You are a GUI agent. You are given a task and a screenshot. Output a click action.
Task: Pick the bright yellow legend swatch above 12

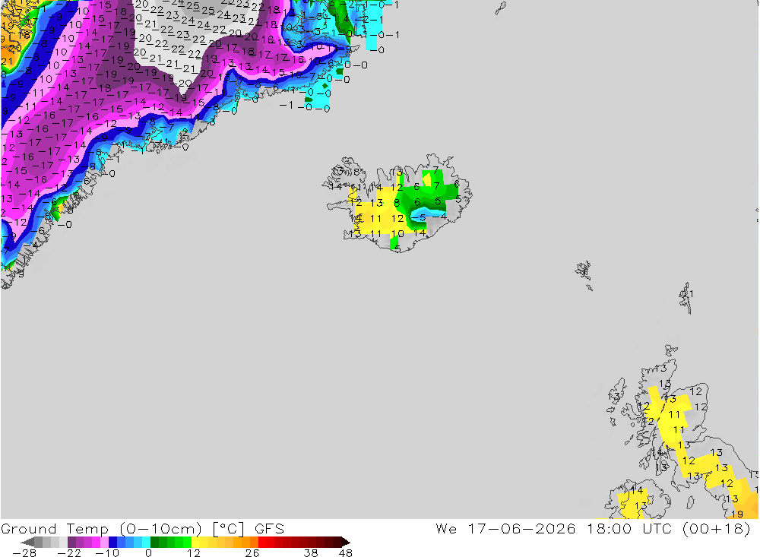[195, 542]
